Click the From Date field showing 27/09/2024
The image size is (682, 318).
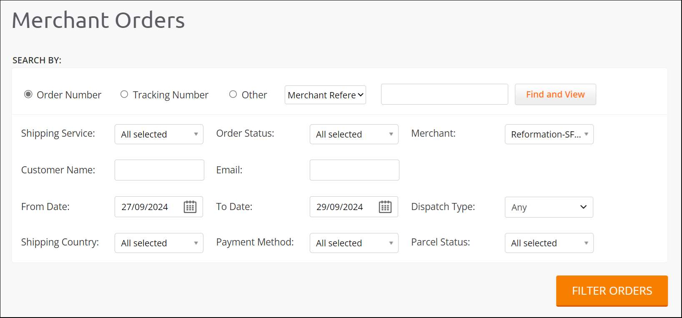pos(145,207)
